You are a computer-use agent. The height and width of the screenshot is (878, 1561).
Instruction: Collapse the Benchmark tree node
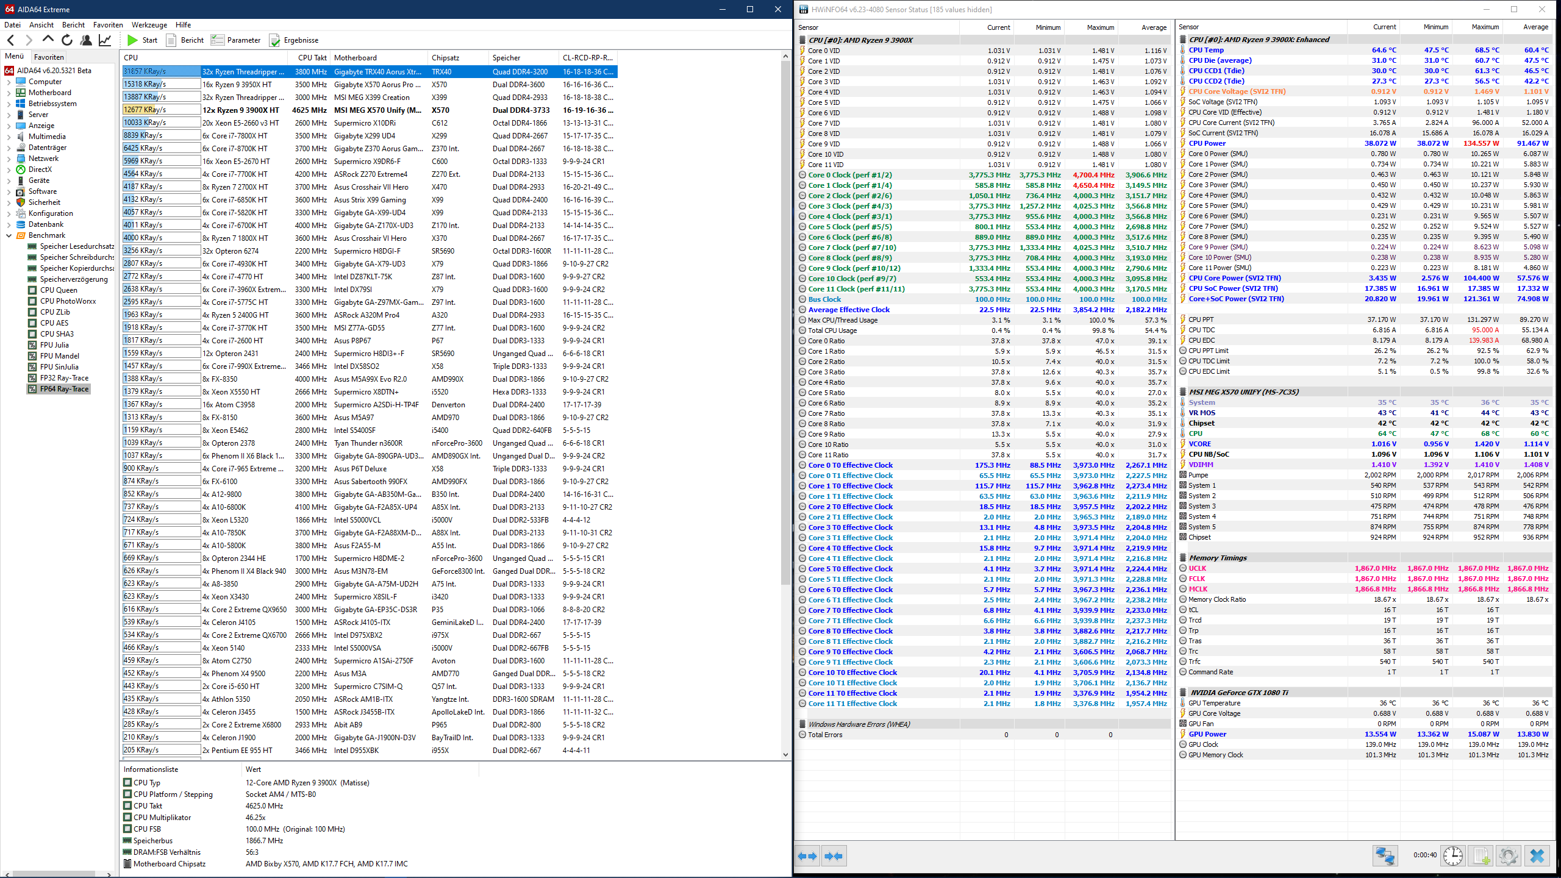pos(9,235)
